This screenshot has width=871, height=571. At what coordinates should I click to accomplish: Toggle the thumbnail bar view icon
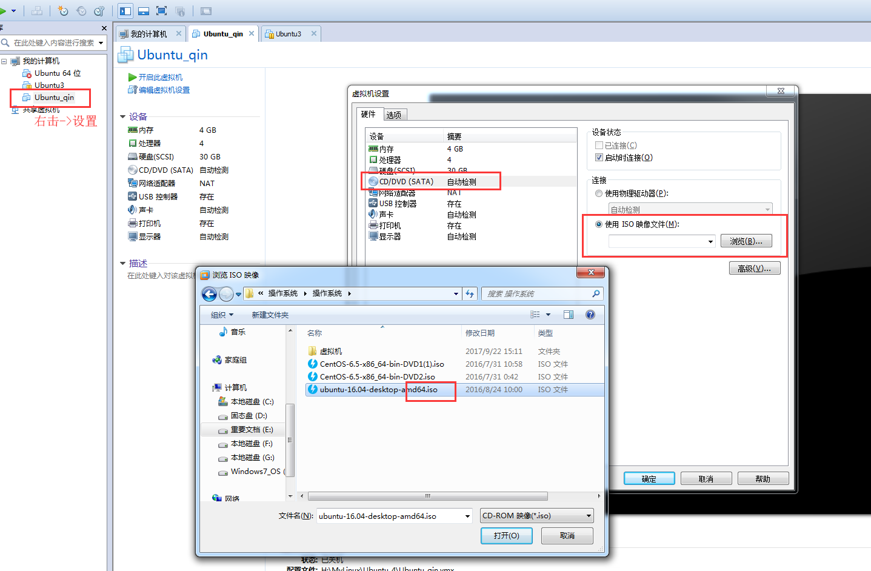[x=144, y=10]
